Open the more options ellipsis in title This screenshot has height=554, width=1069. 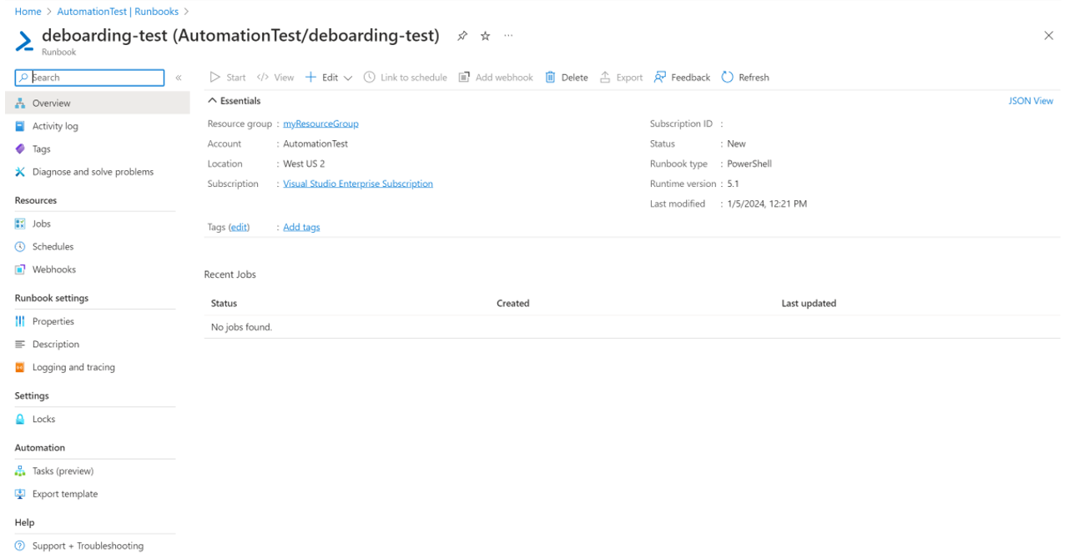pyautogui.click(x=508, y=36)
